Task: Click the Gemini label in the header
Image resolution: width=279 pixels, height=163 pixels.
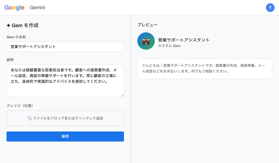Action: click(x=37, y=8)
